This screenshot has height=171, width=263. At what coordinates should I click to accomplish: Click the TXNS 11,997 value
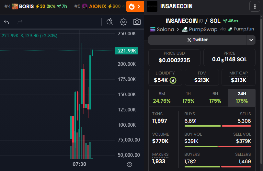[159, 121]
